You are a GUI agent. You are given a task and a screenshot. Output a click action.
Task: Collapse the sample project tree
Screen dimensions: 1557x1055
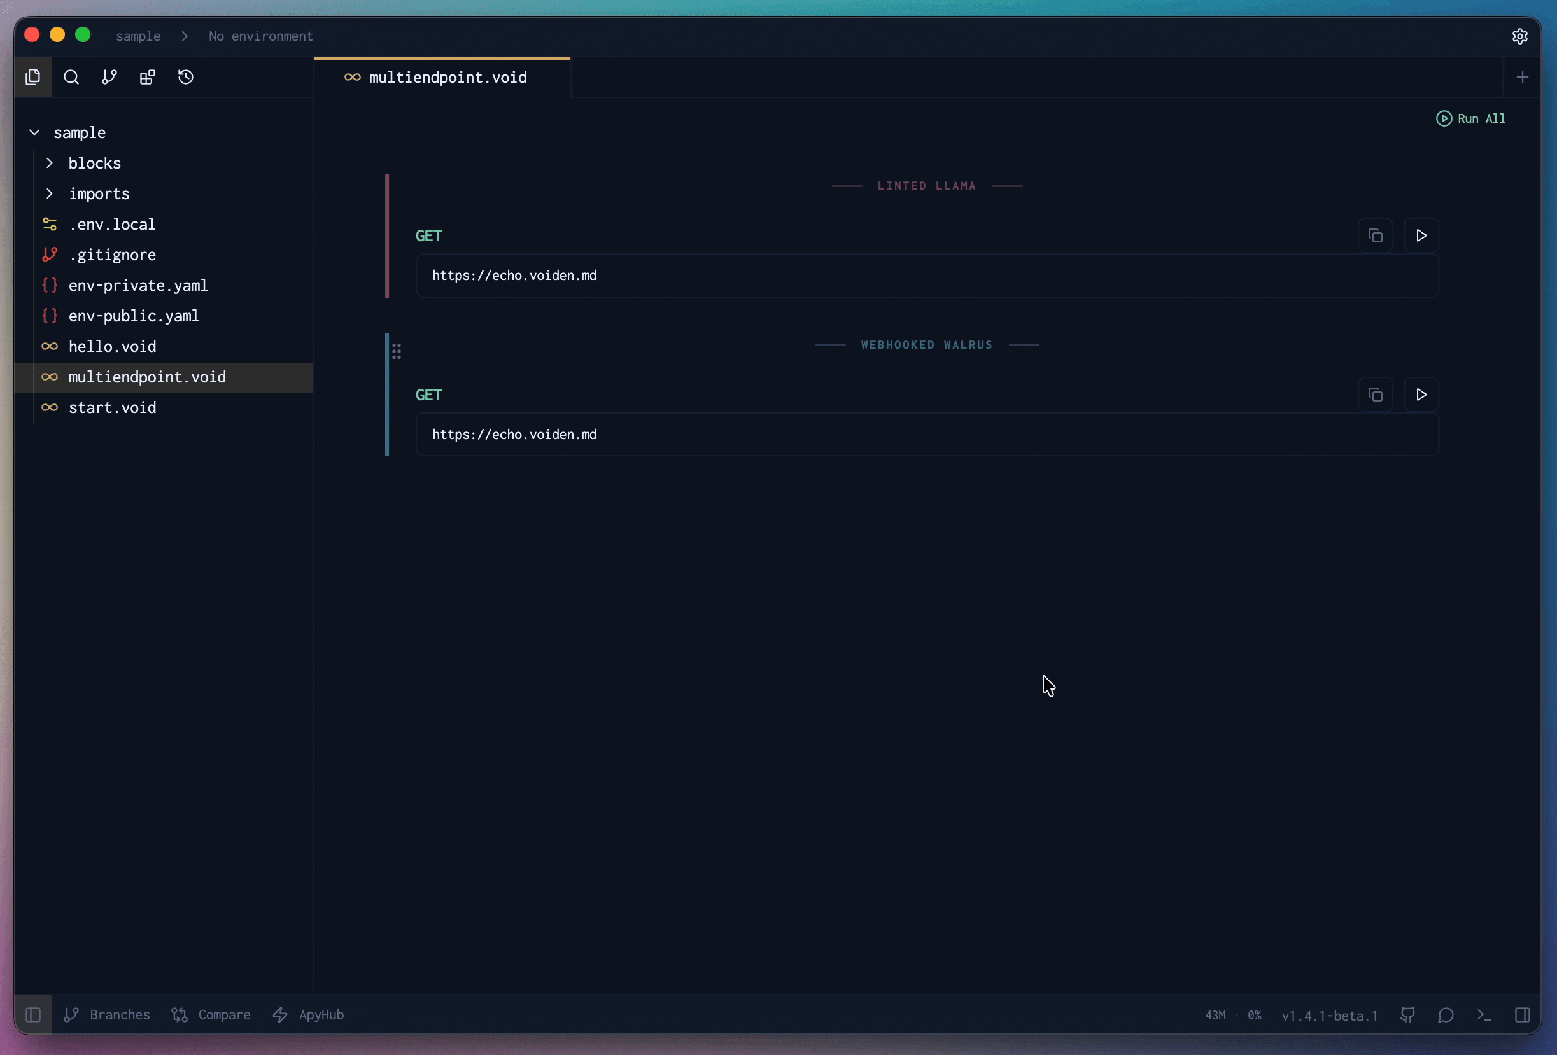(x=34, y=132)
